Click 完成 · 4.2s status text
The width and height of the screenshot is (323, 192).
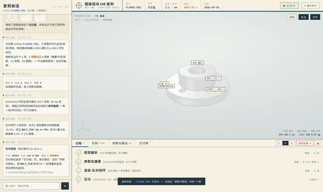312,153
